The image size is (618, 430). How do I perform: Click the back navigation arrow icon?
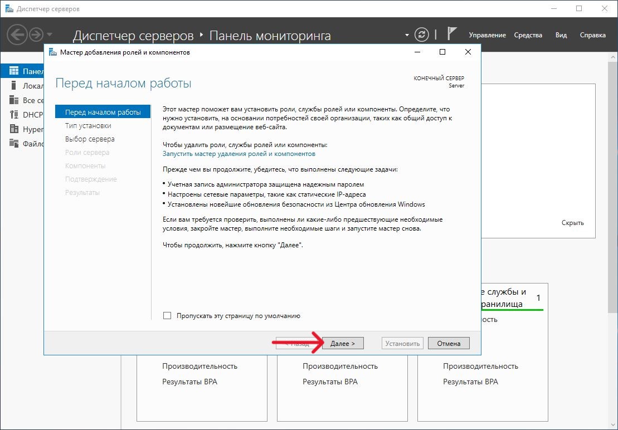[18, 35]
